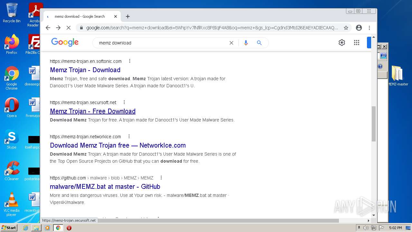Go back in Chrome browser

[48, 28]
